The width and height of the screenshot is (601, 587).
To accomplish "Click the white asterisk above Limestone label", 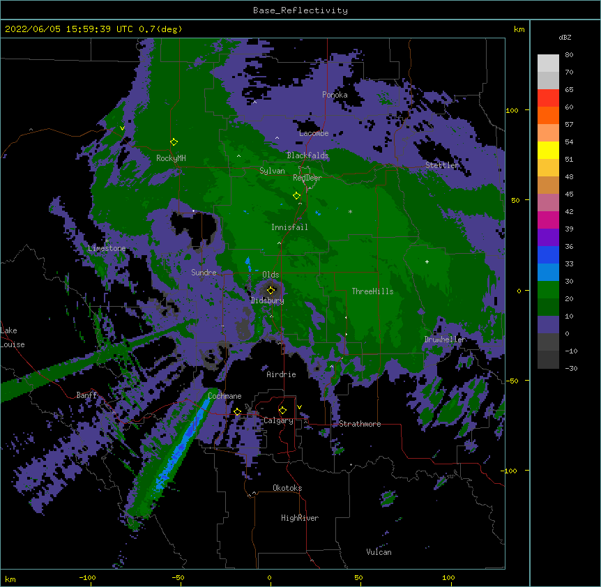I will click(x=107, y=241).
